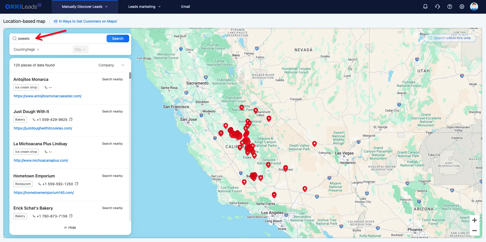Search nearby La Michoacana Plus Lindsay
This screenshot has height=242, width=486.
(112, 144)
